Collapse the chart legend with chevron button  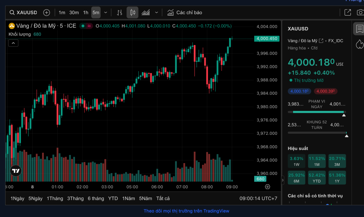pyautogui.click(x=14, y=43)
